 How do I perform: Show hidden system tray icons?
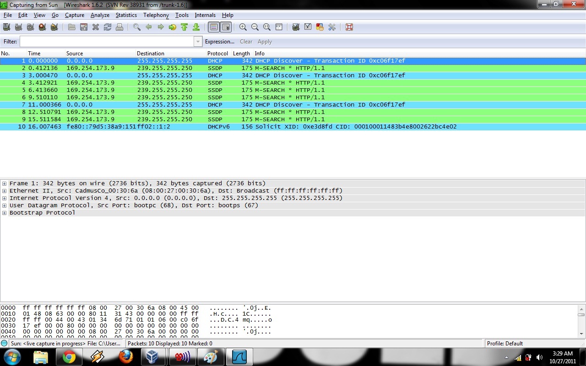(506, 357)
